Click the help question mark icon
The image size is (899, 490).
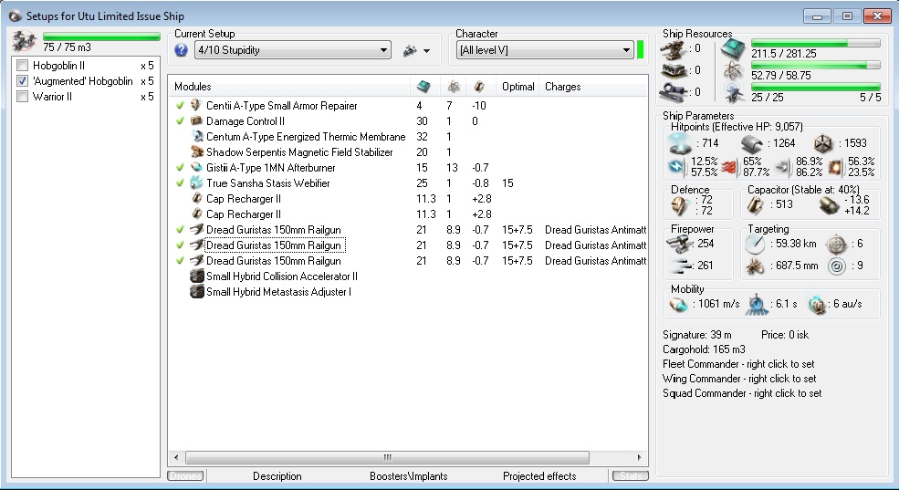point(182,50)
